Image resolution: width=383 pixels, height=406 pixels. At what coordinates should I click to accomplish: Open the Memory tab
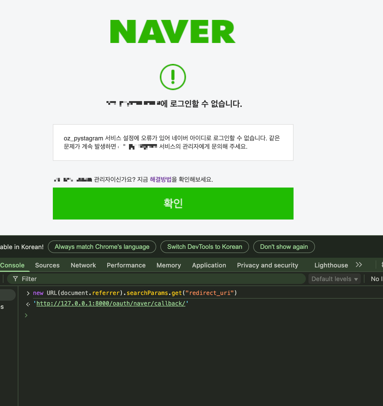169,265
